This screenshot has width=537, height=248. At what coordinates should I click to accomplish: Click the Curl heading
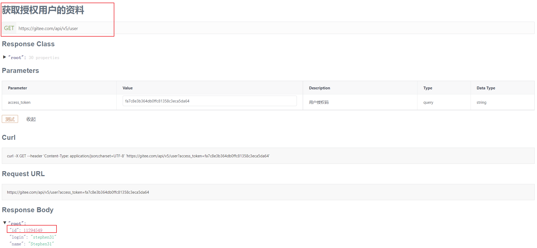pos(9,137)
